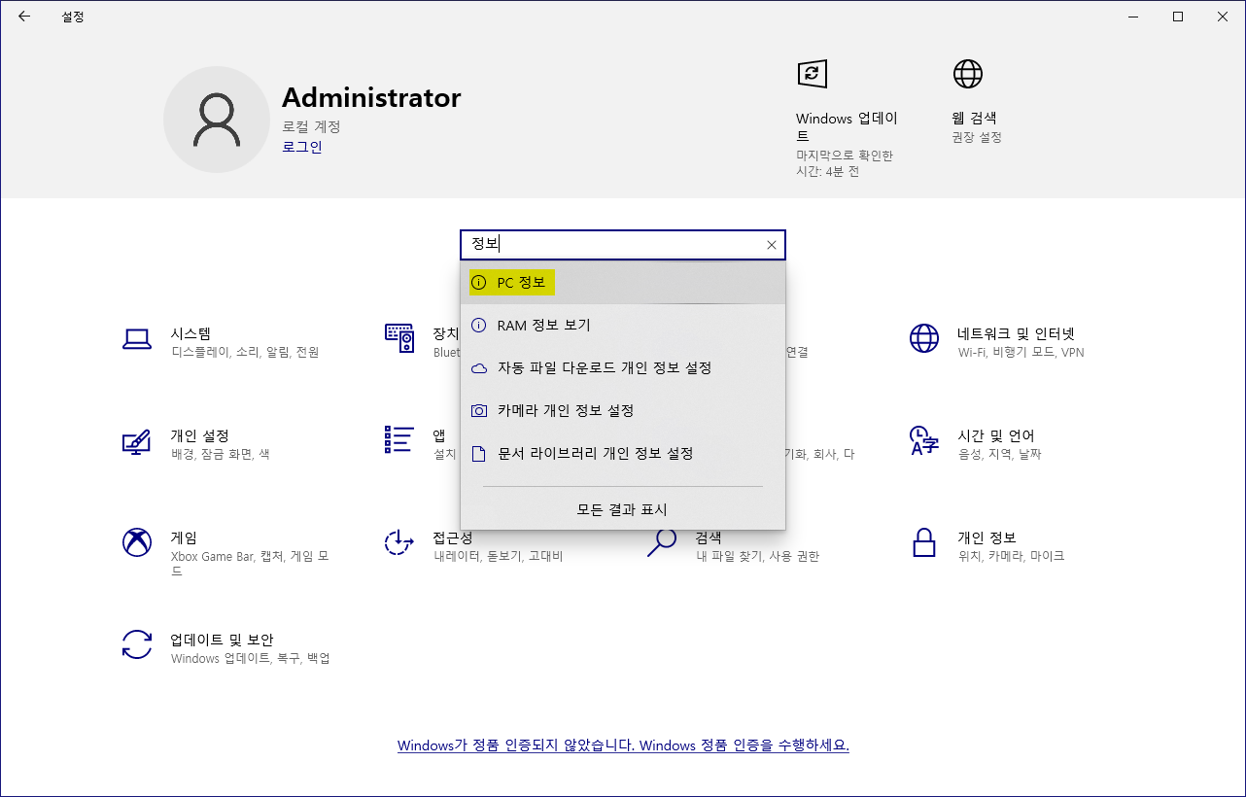Viewport: 1246px width, 797px height.
Task: Open 시스템 settings category
Action: click(190, 333)
